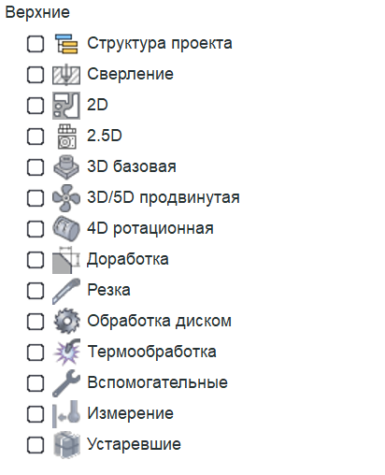Viewport: 385px width, 475px height.
Task: Select the Доработка label text
Action: coord(128,259)
